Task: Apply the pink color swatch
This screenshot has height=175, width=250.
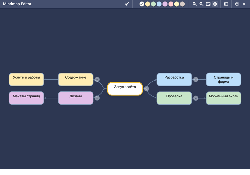Action: (171, 4)
